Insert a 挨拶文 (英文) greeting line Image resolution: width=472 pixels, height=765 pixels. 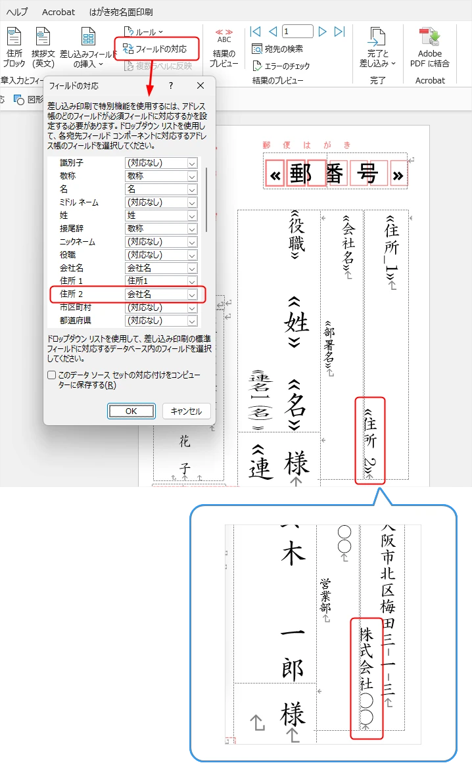pos(43,47)
